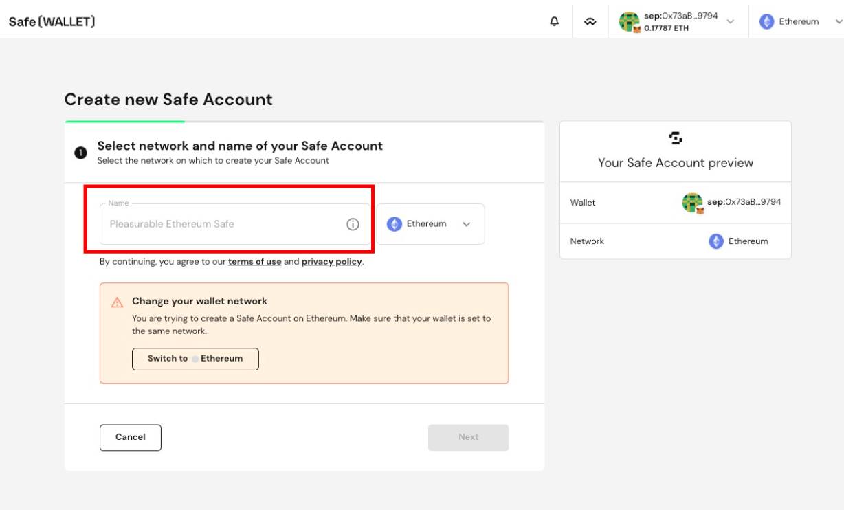Click the "Change your wallet network" heading

point(199,301)
